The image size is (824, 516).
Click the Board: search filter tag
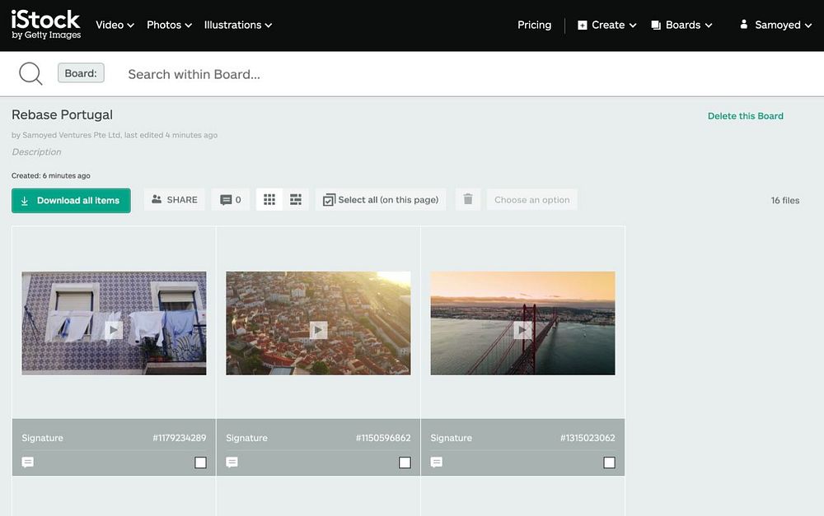81,73
